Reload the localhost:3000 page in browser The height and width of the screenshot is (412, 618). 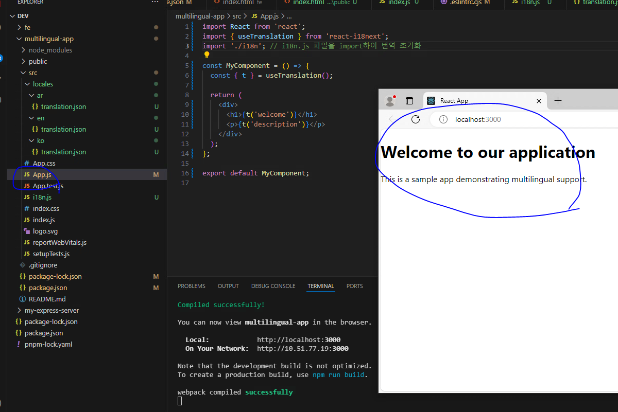[416, 119]
